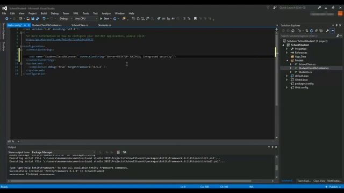Click the blue Refresh icon in Solution Explorer
The image size is (344, 193).
[311, 31]
